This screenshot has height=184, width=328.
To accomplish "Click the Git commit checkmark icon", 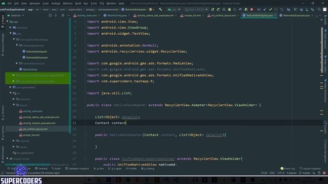I will (x=271, y=9).
